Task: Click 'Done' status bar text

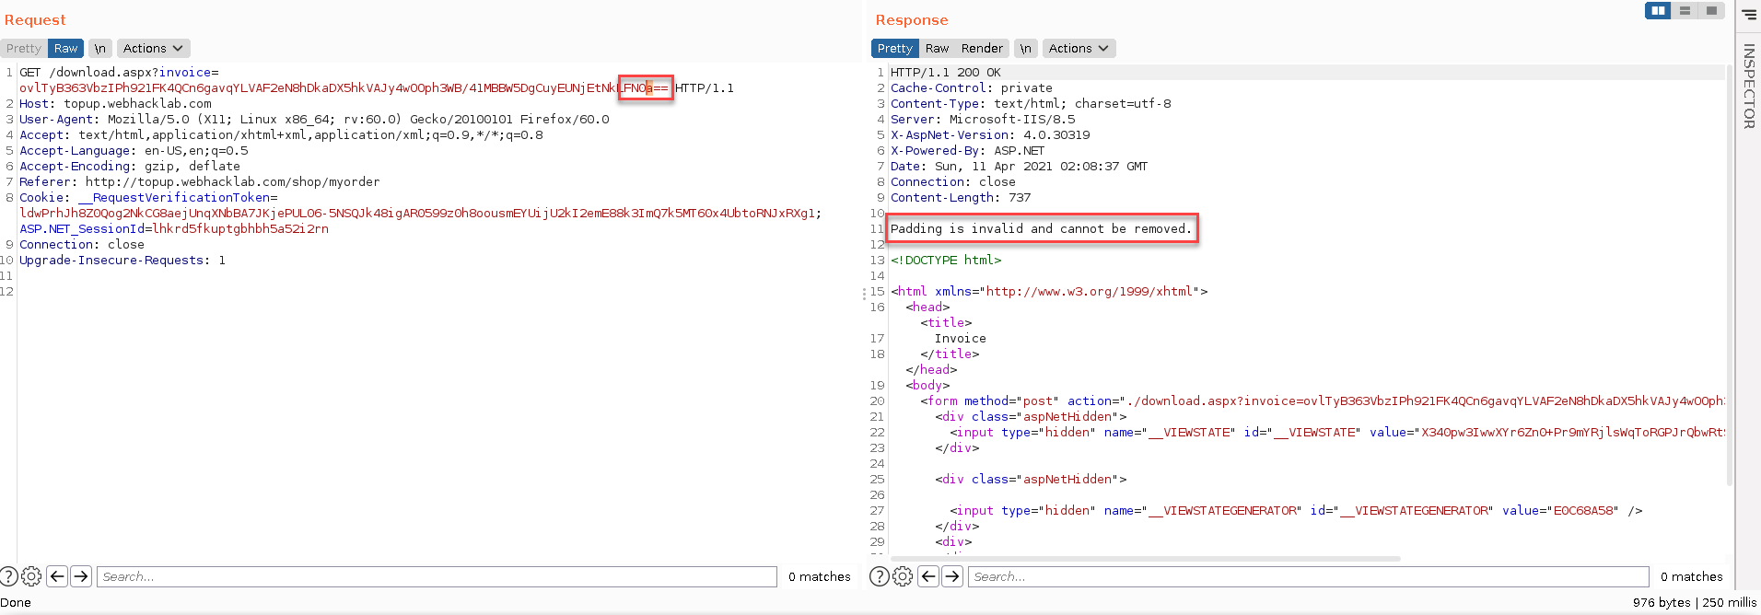Action: click(16, 602)
